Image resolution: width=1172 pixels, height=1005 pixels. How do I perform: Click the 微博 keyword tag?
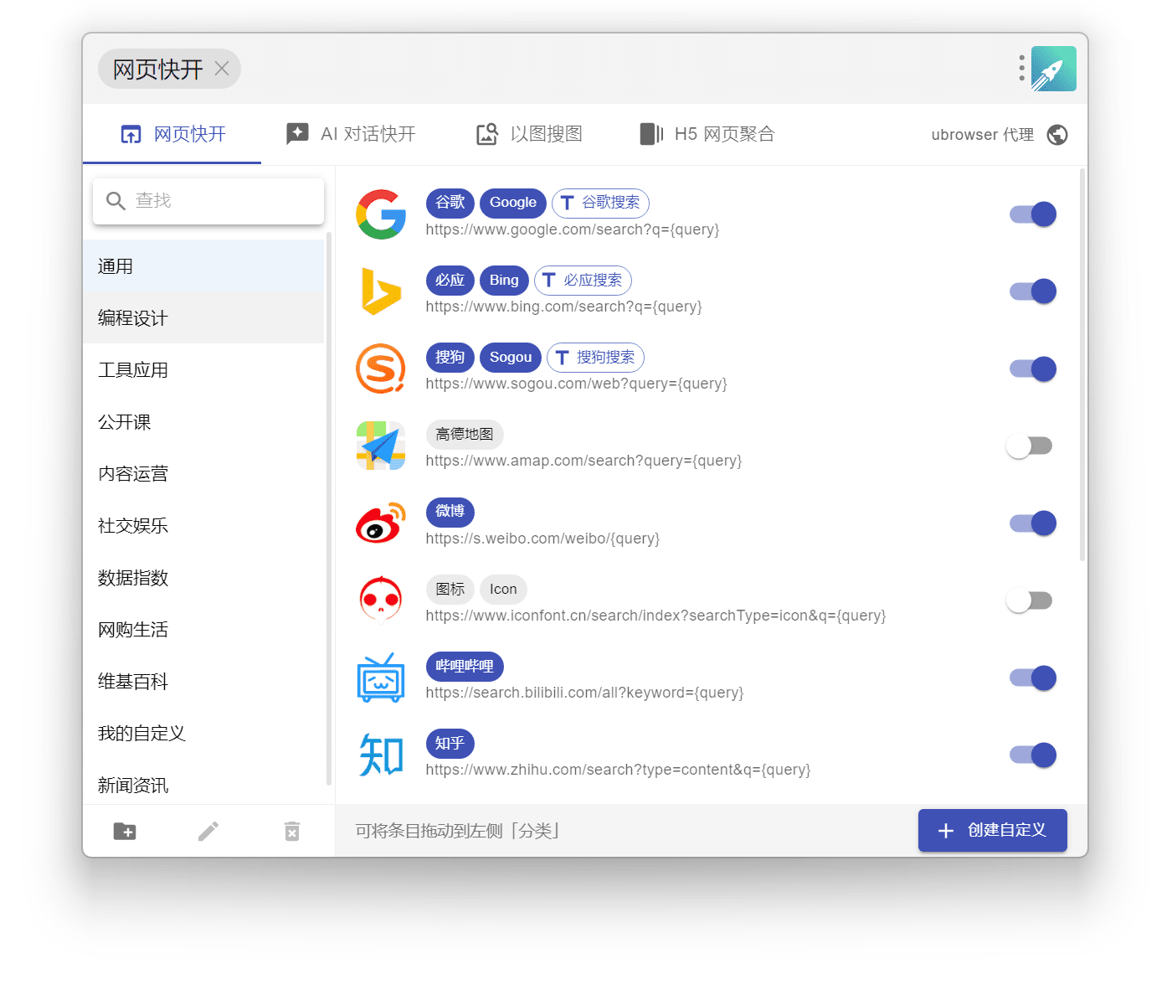(x=450, y=512)
